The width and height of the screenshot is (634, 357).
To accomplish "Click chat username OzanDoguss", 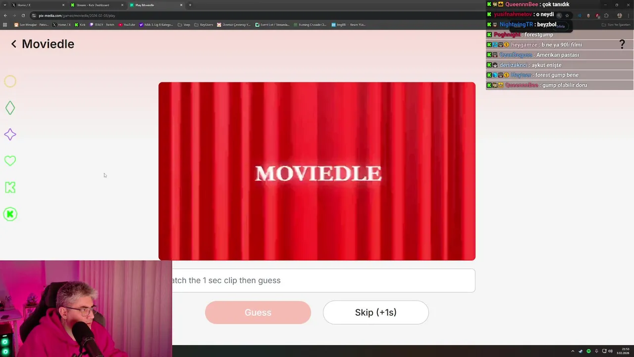I will point(515,55).
